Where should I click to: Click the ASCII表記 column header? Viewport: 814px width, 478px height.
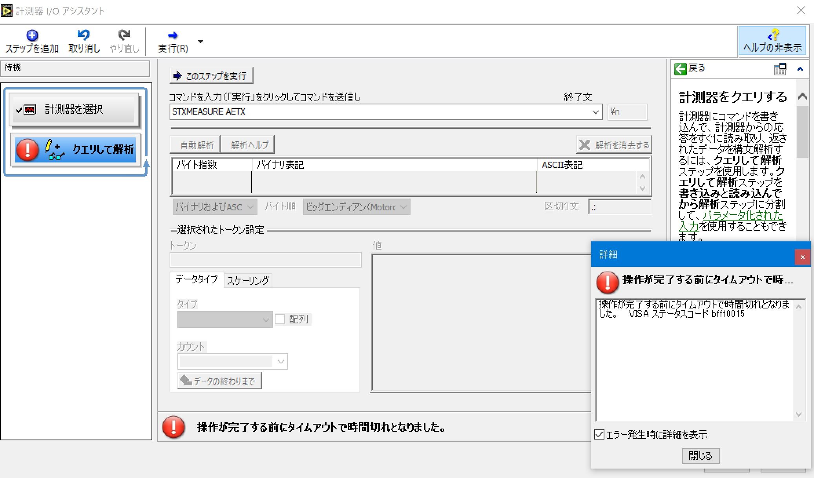point(593,165)
